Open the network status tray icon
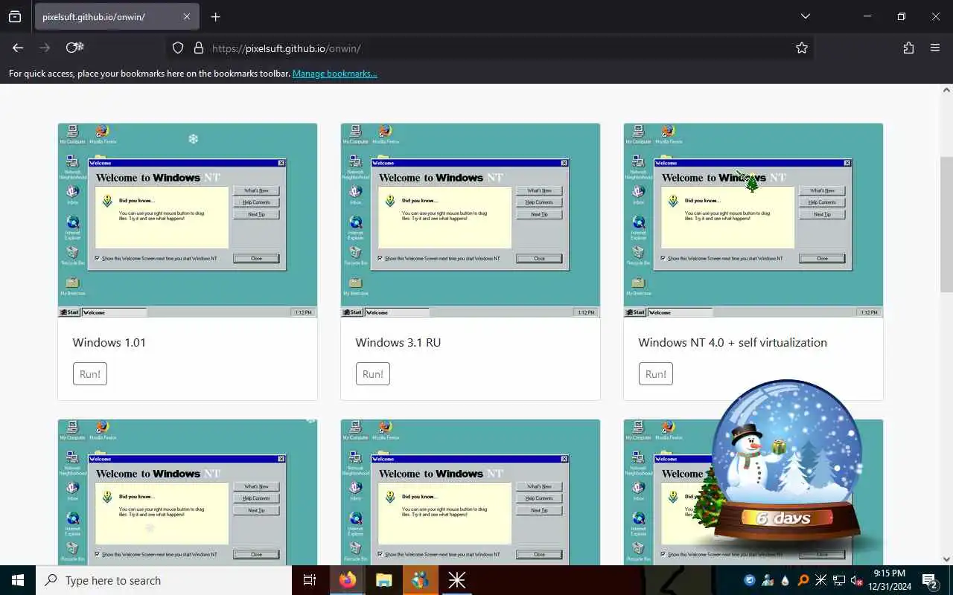The image size is (953, 595). tap(839, 580)
